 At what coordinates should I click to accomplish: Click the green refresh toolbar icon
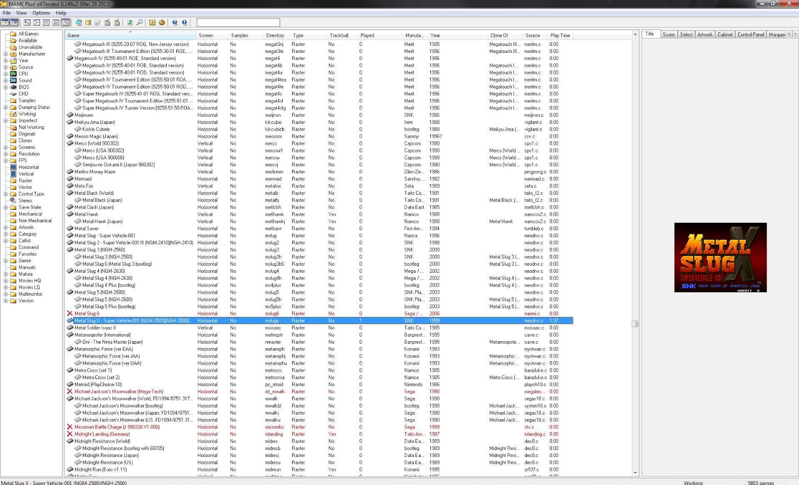coord(130,22)
